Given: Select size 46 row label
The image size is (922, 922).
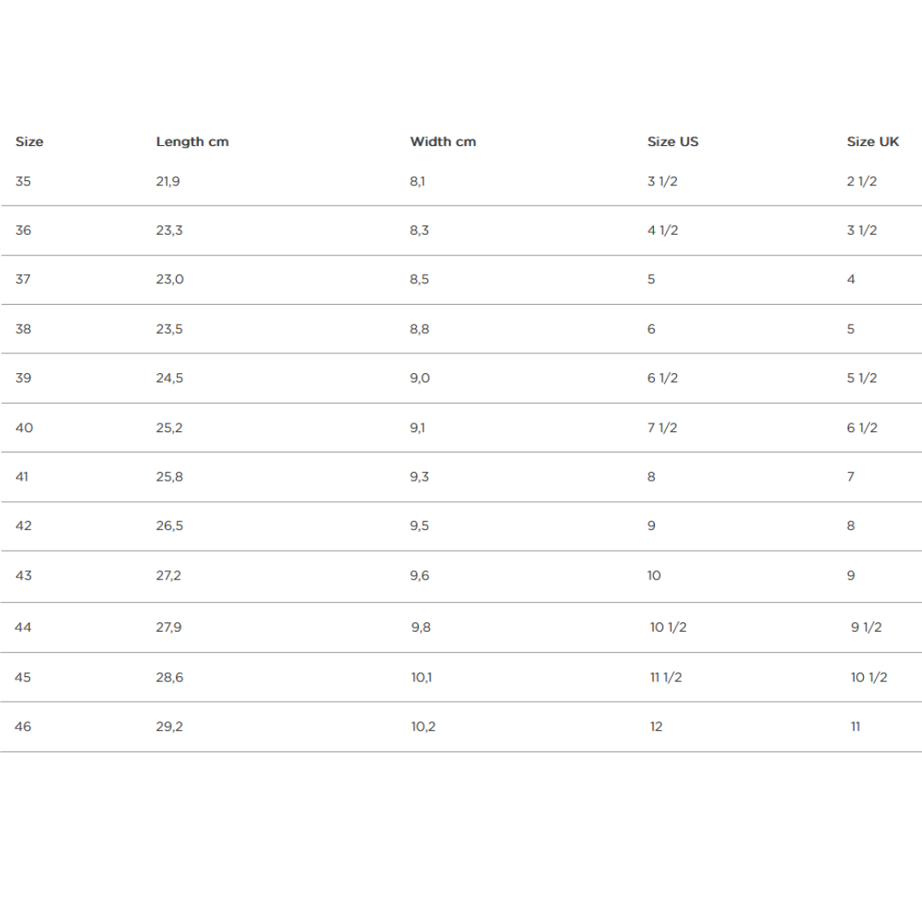Looking at the screenshot, I should (23, 727).
